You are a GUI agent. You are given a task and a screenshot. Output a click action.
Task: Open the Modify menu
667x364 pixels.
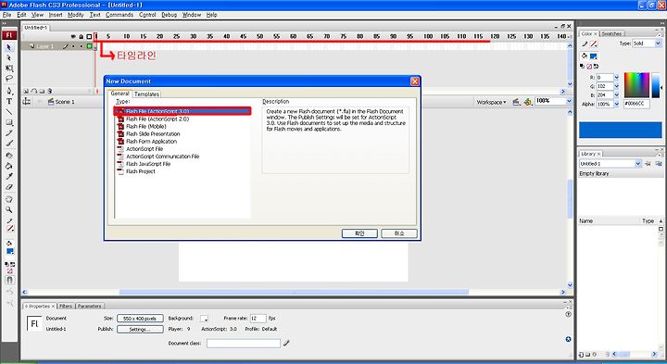(x=76, y=15)
